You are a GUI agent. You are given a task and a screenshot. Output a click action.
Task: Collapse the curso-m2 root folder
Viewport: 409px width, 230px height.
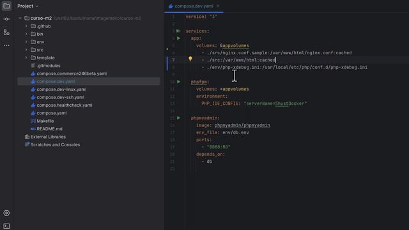(20, 18)
